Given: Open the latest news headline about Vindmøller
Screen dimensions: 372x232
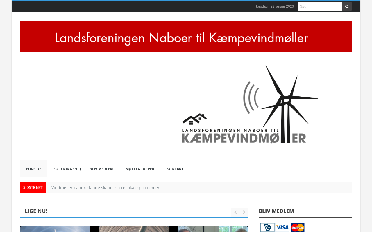Looking at the screenshot, I should pos(105,188).
